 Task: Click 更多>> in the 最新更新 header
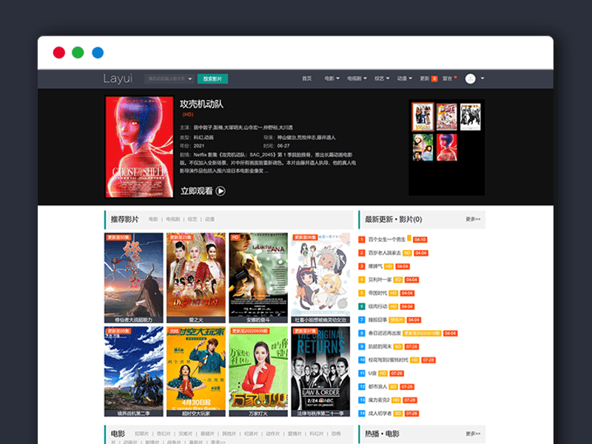click(x=473, y=219)
